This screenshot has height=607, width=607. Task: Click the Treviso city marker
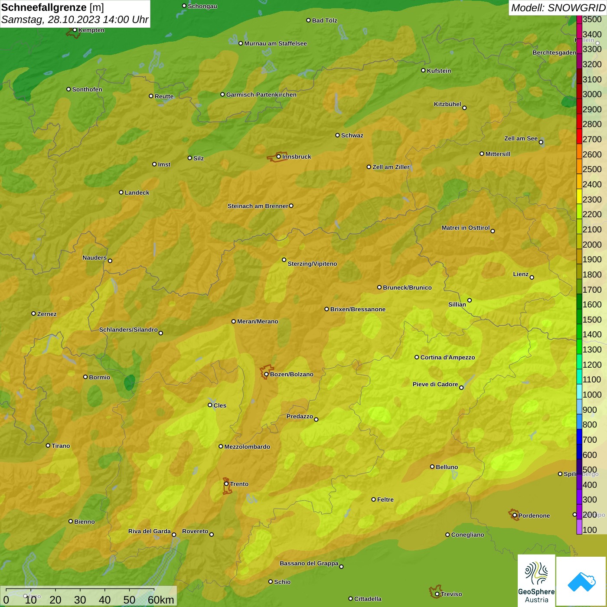click(x=437, y=594)
